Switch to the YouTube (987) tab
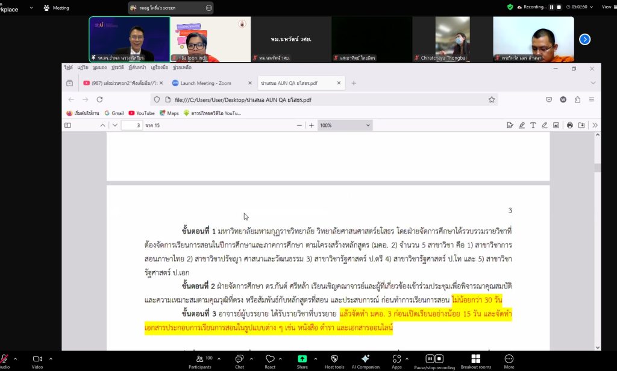 [x=122, y=83]
